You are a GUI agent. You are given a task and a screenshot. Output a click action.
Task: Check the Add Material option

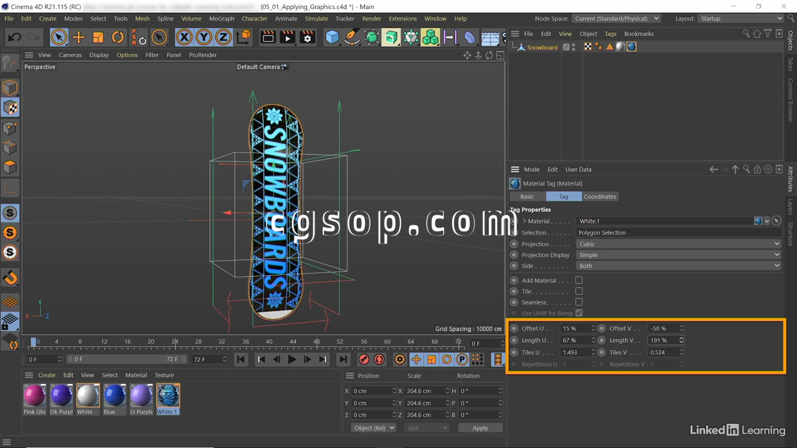coord(578,281)
